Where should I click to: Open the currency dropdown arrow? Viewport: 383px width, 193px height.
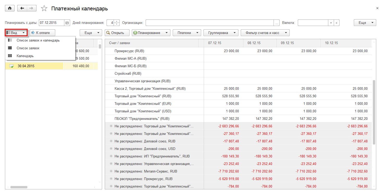click(x=331, y=23)
